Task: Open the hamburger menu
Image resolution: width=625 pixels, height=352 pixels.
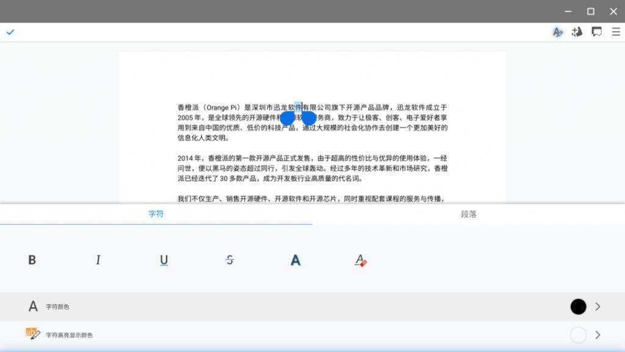Action: [x=616, y=32]
